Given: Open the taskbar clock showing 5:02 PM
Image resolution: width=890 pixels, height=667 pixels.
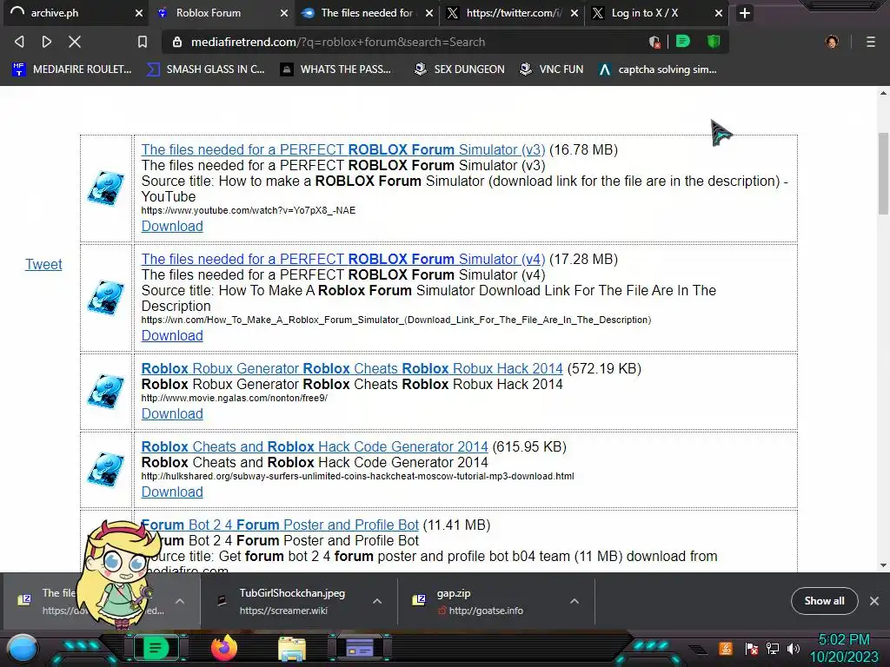Looking at the screenshot, I should [844, 648].
